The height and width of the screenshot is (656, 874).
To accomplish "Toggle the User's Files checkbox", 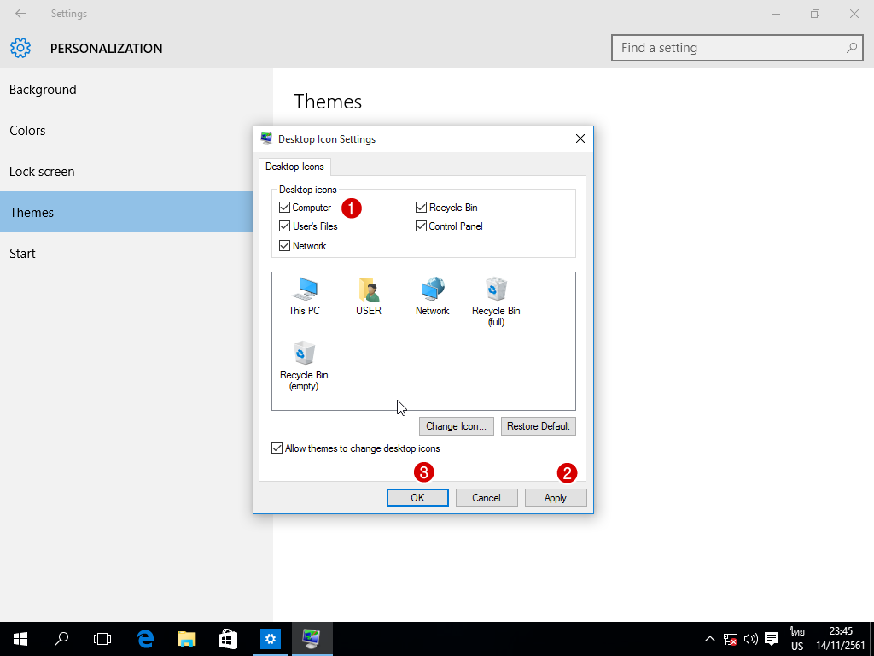I will (x=285, y=226).
